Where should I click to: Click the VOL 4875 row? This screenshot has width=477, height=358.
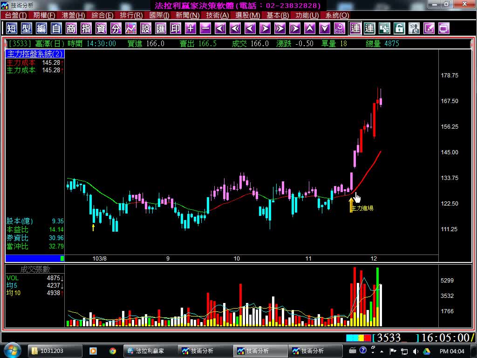click(x=34, y=278)
